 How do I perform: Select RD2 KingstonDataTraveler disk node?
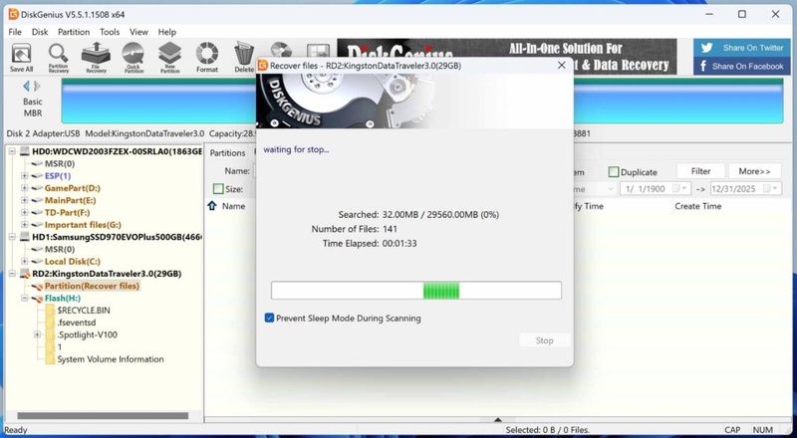(107, 274)
